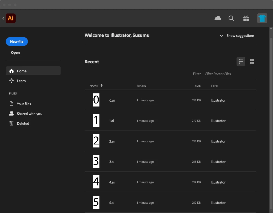Open the Your files section label

[x=24, y=104]
